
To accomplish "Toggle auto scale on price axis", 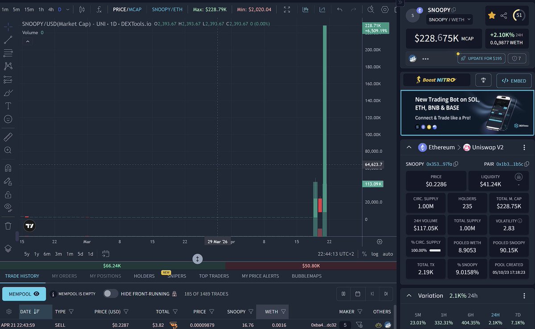I will pyautogui.click(x=388, y=254).
